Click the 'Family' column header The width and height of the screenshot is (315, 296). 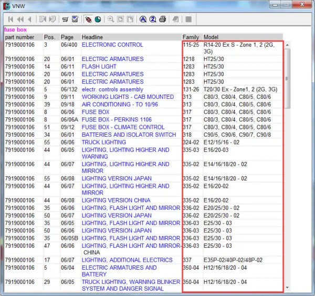[x=191, y=37]
